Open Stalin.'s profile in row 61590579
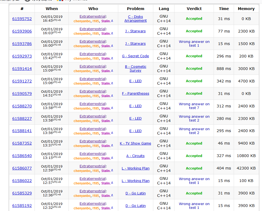The height and width of the screenshot is (211, 262). coord(106,96)
